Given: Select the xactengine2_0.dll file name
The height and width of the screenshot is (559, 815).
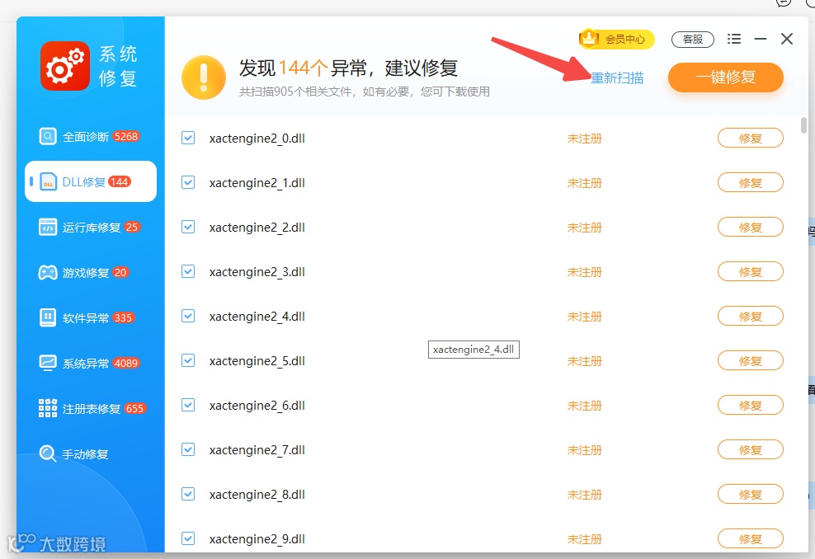Looking at the screenshot, I should pyautogui.click(x=257, y=139).
